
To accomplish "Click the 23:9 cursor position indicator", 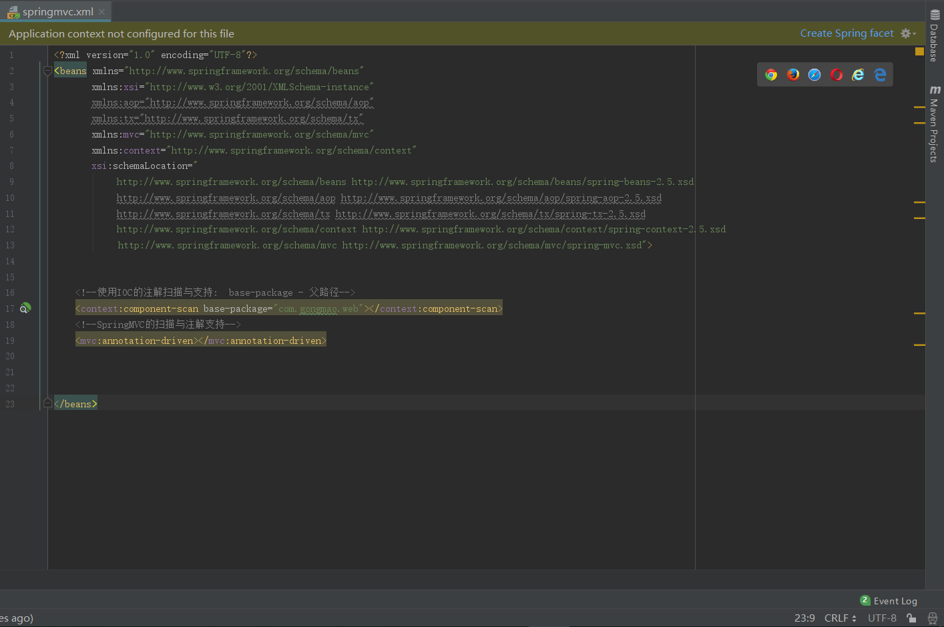I will [804, 618].
